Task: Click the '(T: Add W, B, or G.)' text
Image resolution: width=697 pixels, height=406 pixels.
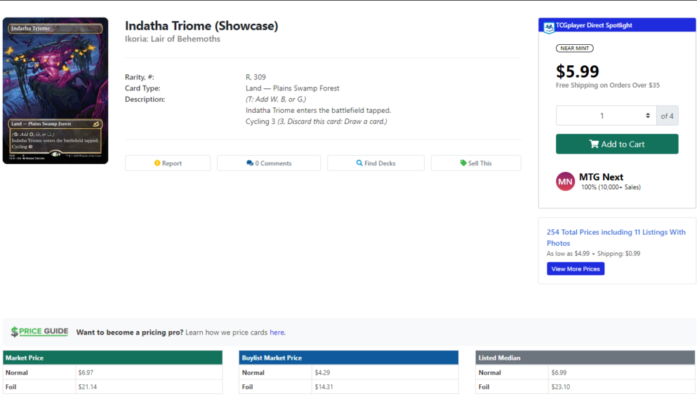Action: pyautogui.click(x=276, y=99)
